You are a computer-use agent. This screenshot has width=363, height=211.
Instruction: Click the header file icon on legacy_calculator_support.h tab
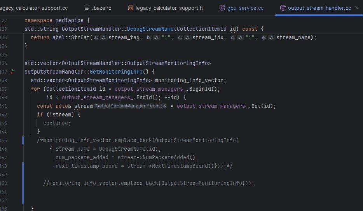click(131, 8)
